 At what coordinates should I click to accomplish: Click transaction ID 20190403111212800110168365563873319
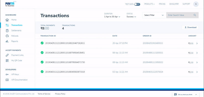pyautogui.click(x=65, y=72)
